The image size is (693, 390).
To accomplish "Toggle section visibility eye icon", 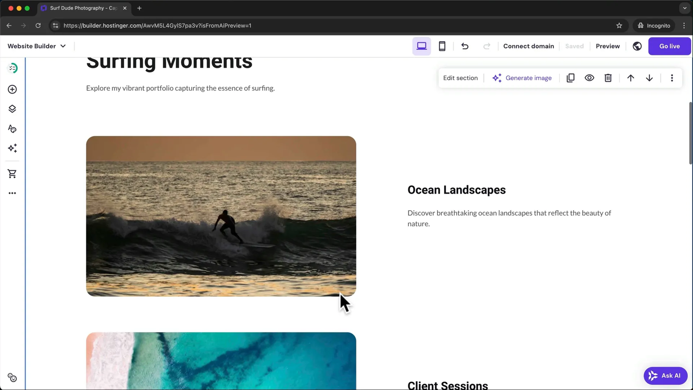I will point(589,78).
